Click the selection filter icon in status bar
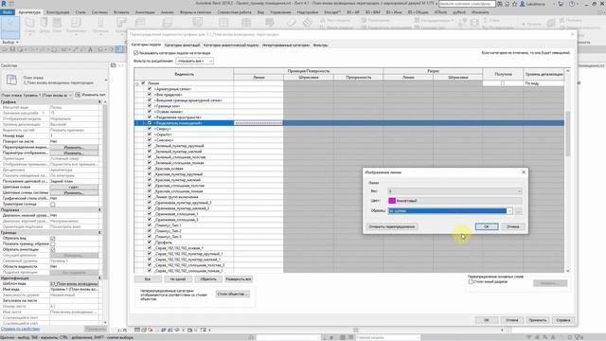Image resolution: width=606 pixels, height=341 pixels. 579,337
